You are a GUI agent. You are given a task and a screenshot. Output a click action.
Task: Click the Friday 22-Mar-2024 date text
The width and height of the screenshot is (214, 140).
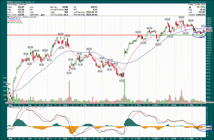click(197, 4)
